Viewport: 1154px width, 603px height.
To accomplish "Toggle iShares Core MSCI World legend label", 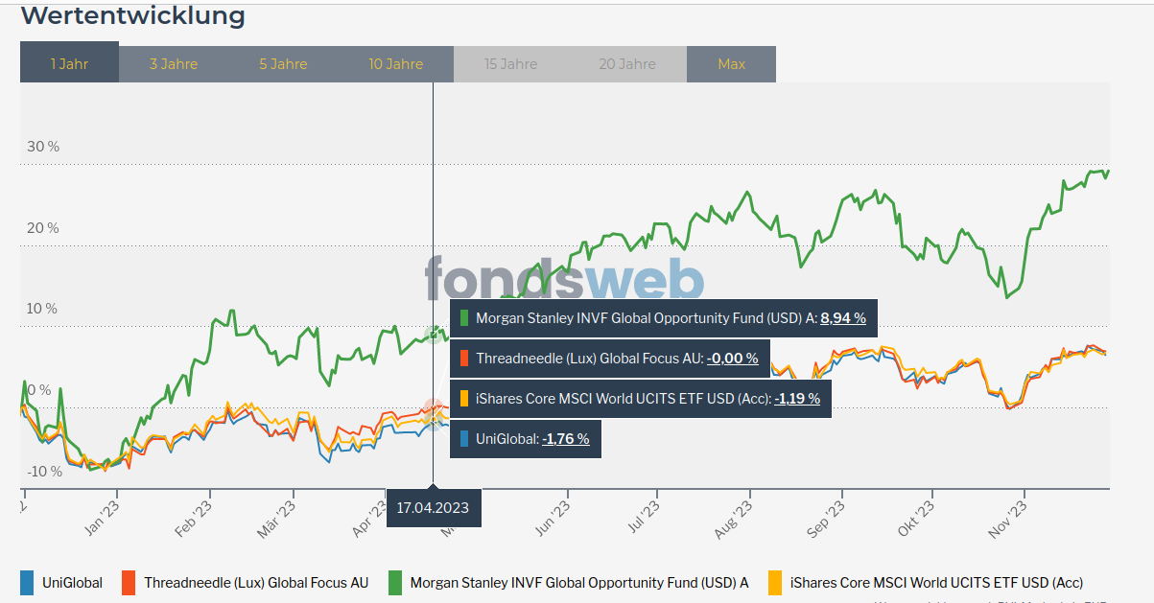I will pyautogui.click(x=936, y=582).
